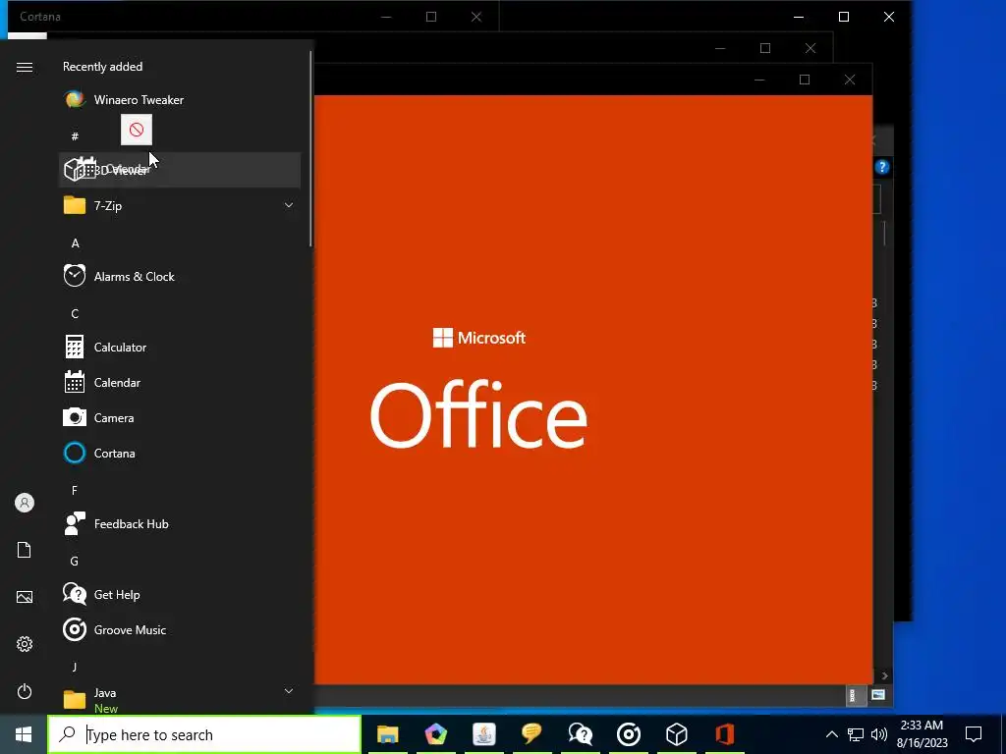Click scroll right arrow in background window
This screenshot has height=754, width=1006.
click(x=885, y=675)
